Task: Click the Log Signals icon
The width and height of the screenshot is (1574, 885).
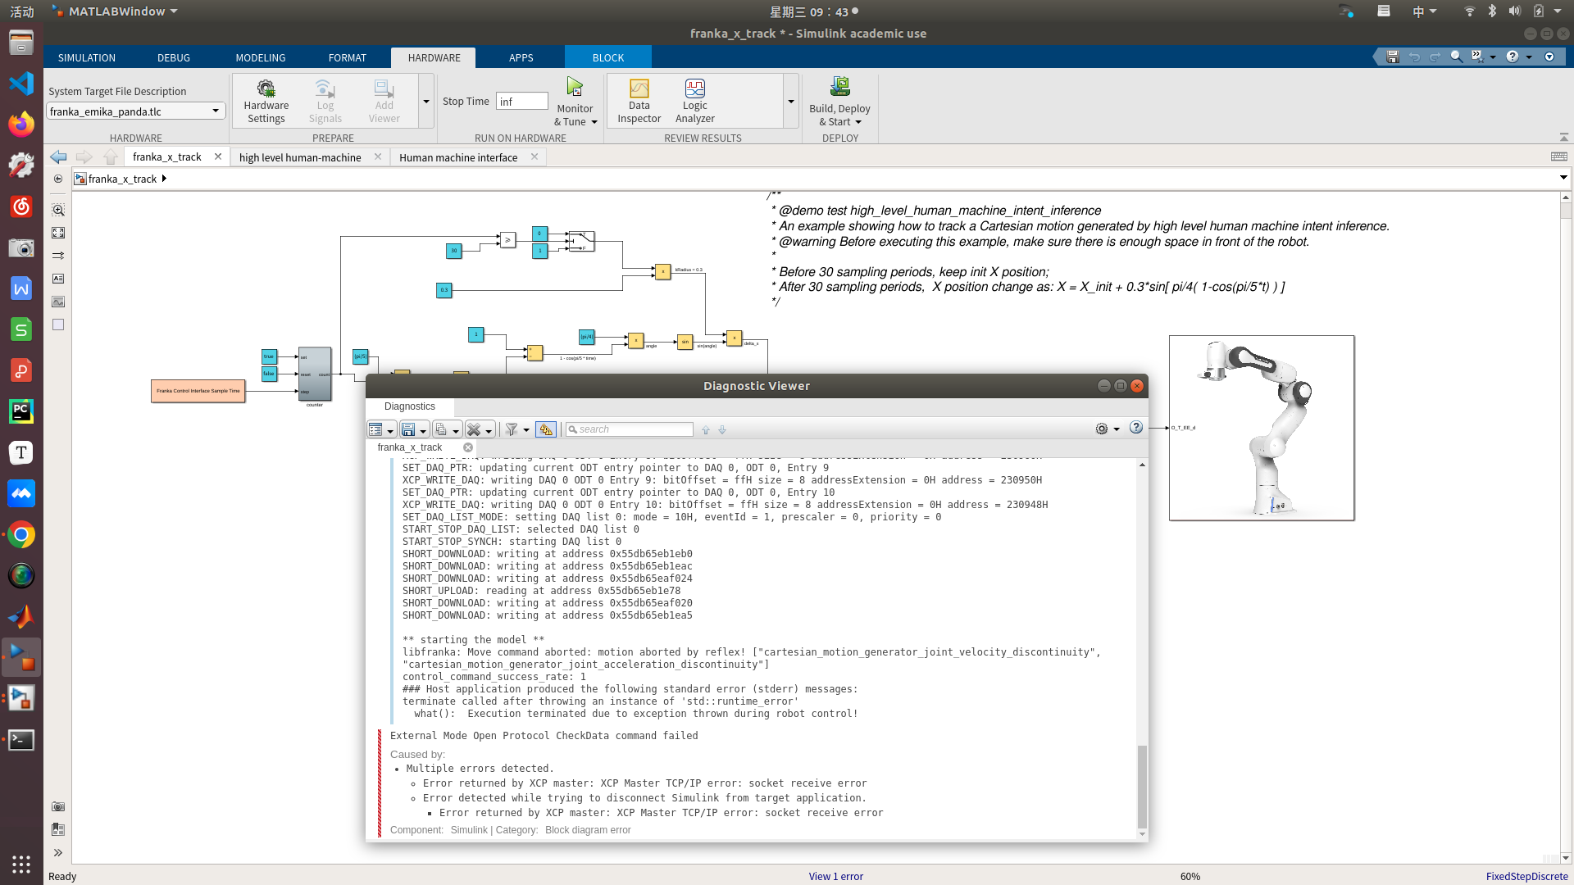Action: 325,98
